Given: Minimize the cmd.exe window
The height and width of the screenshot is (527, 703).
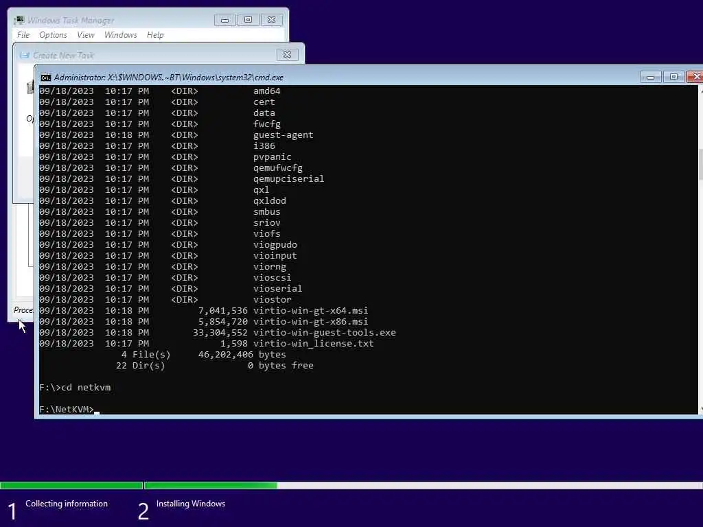Looking at the screenshot, I should 651,77.
